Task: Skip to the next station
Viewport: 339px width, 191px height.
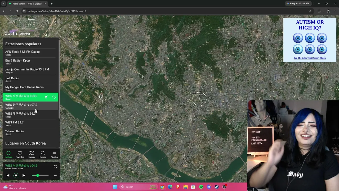Action: pos(24,175)
